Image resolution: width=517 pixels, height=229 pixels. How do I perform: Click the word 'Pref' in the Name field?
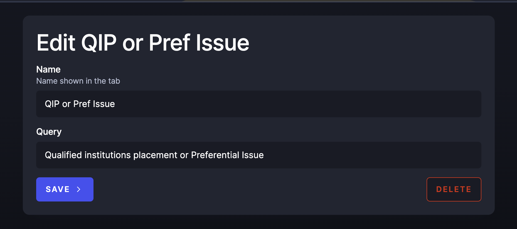(82, 104)
